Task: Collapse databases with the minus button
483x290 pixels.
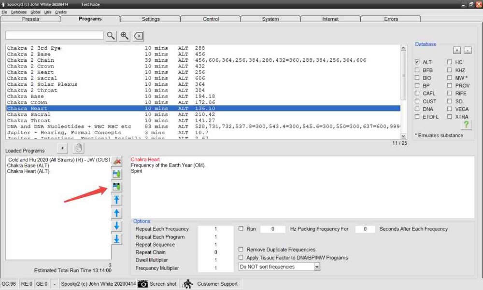Action: (467, 50)
